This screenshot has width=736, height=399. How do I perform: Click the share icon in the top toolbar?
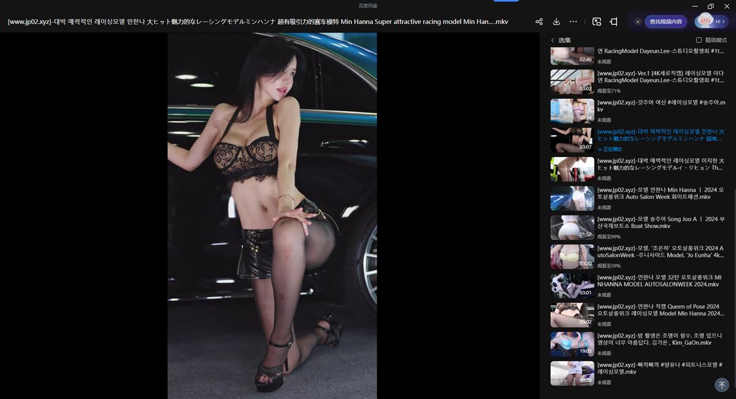coord(539,21)
